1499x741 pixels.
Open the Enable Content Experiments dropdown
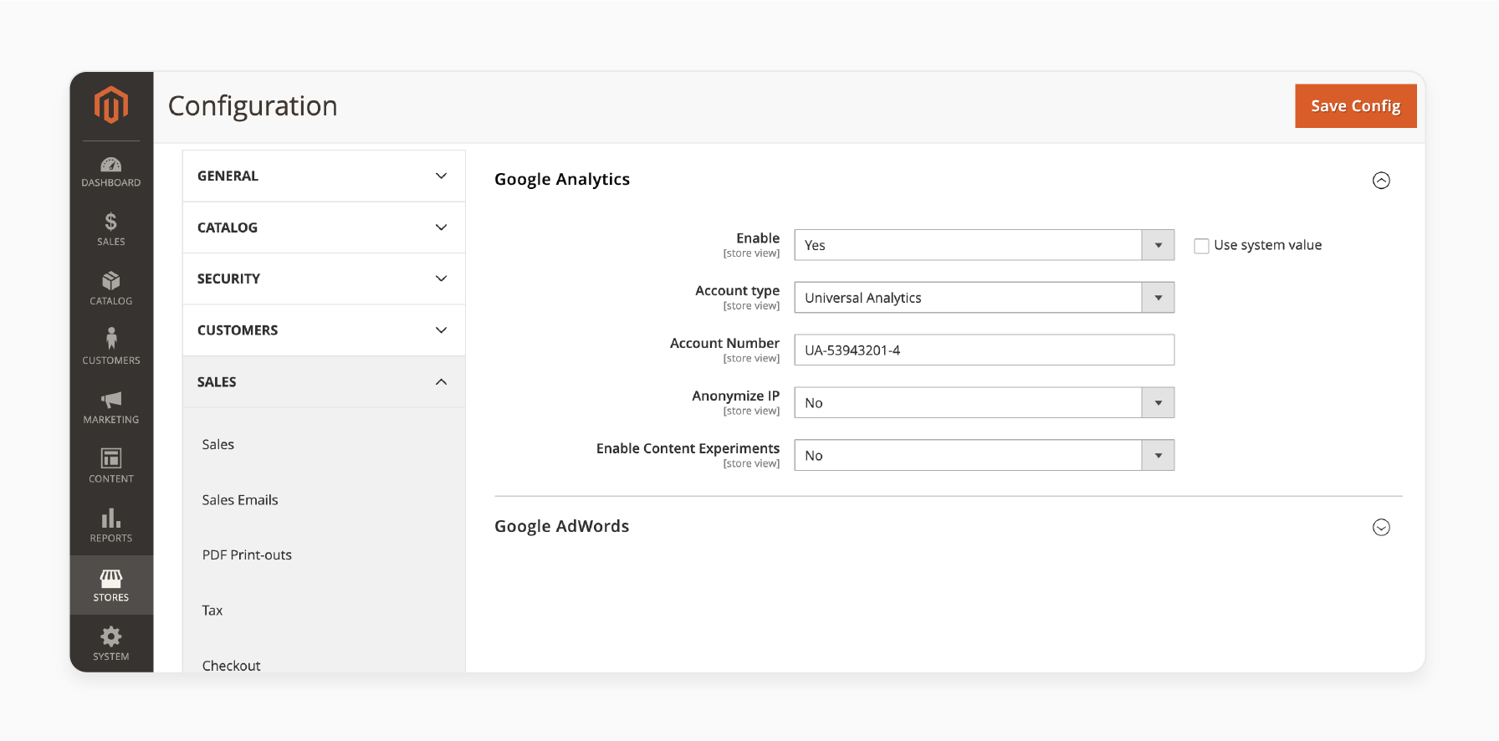984,455
